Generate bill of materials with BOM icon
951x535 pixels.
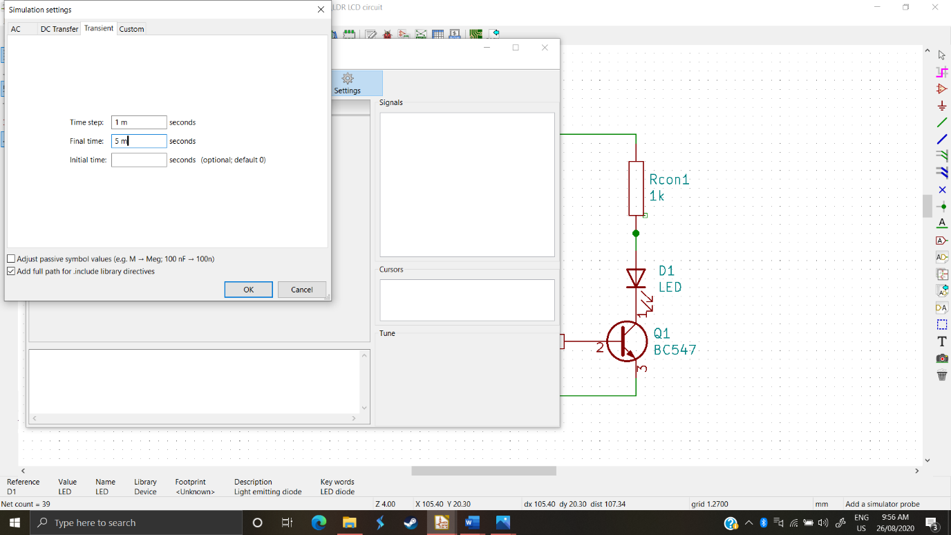pos(454,33)
